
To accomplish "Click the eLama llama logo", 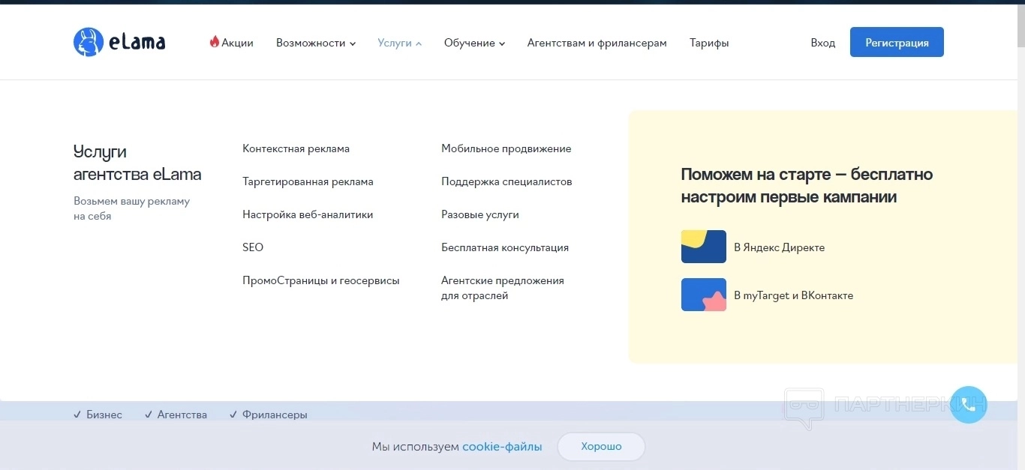I will coord(89,42).
